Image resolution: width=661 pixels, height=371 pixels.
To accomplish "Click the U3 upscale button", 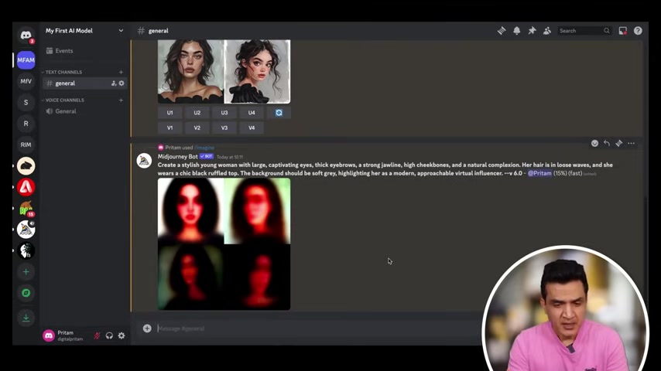I will click(224, 113).
